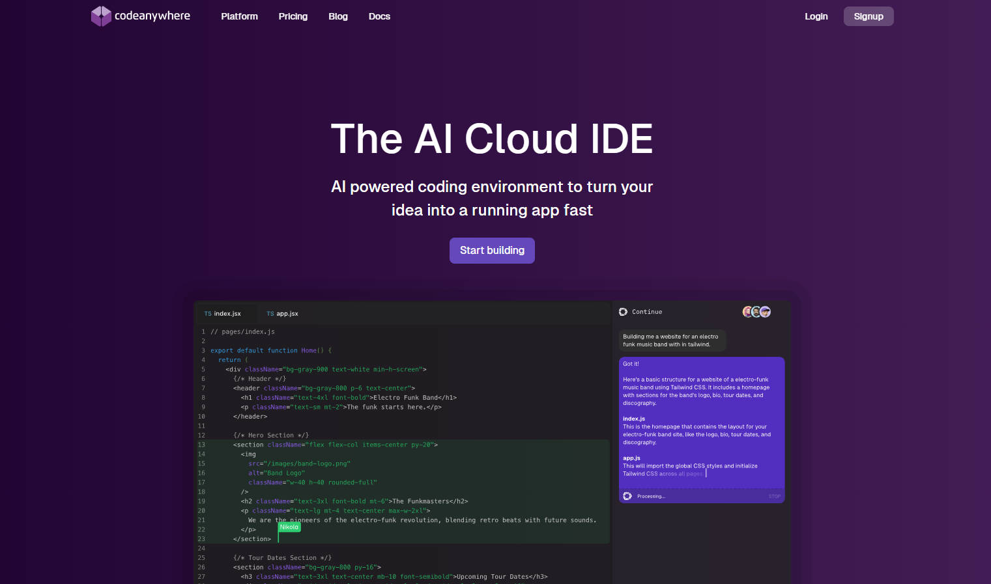Viewport: 991px width, 584px height.
Task: Select the TS icon on index.jsx tab
Action: pyautogui.click(x=207, y=313)
